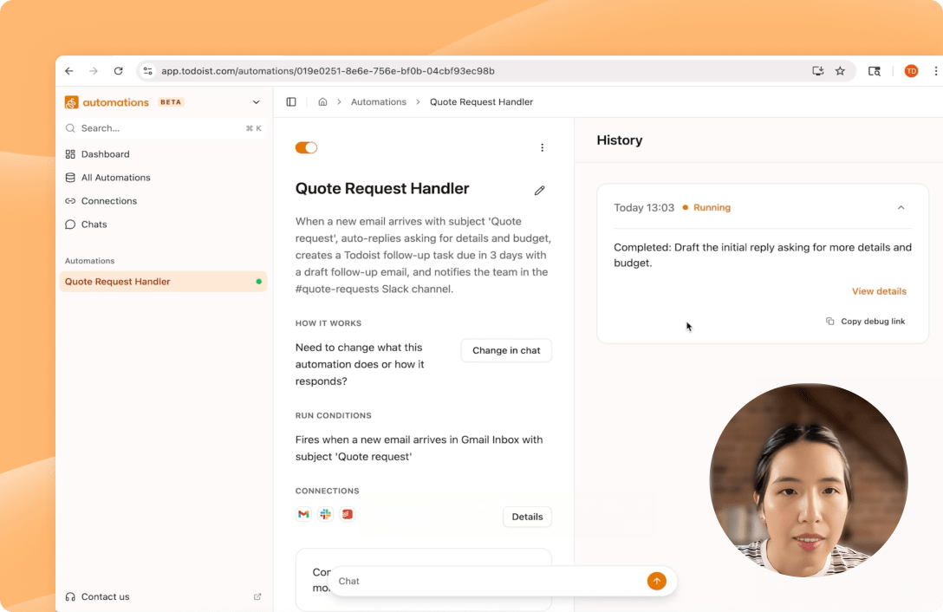
Task: Click the external link icon beside Contact us
Action: (257, 597)
